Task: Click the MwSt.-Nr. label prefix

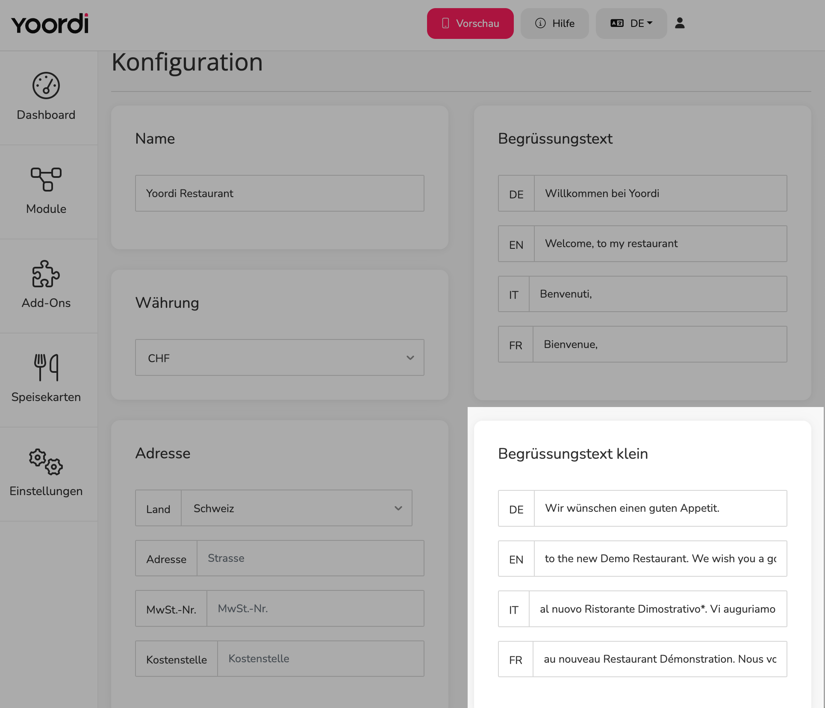Action: [171, 609]
